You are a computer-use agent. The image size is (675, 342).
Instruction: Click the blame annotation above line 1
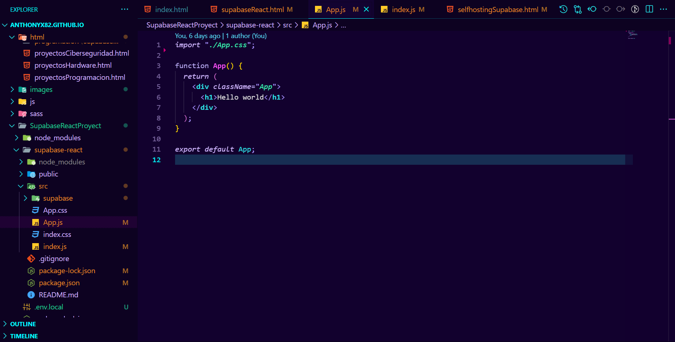pyautogui.click(x=220, y=36)
